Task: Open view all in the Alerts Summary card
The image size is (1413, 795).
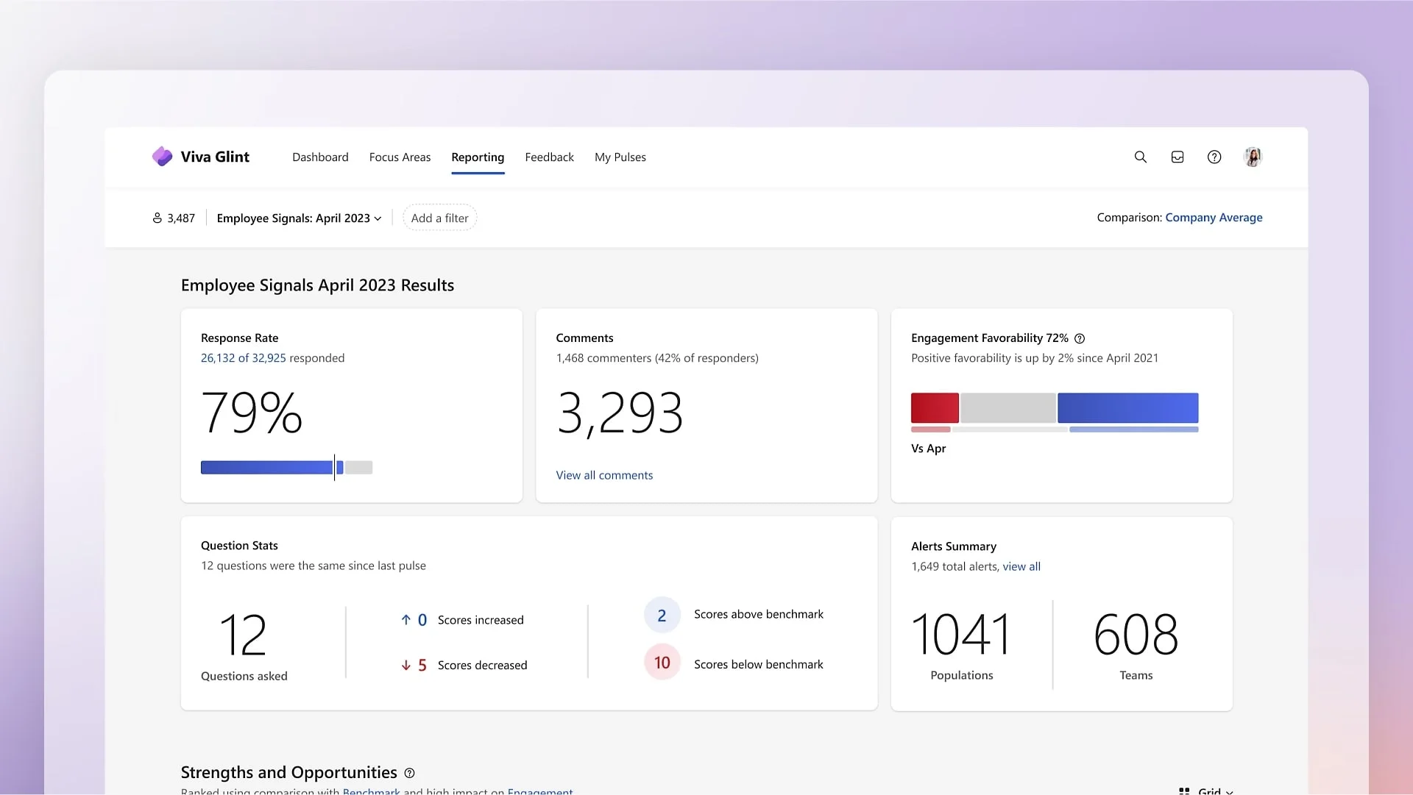Action: coord(1022,566)
